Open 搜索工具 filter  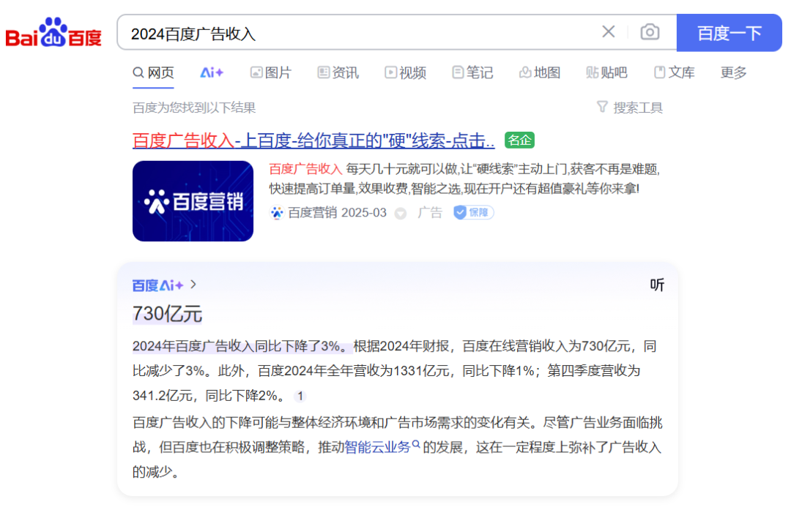pos(630,108)
